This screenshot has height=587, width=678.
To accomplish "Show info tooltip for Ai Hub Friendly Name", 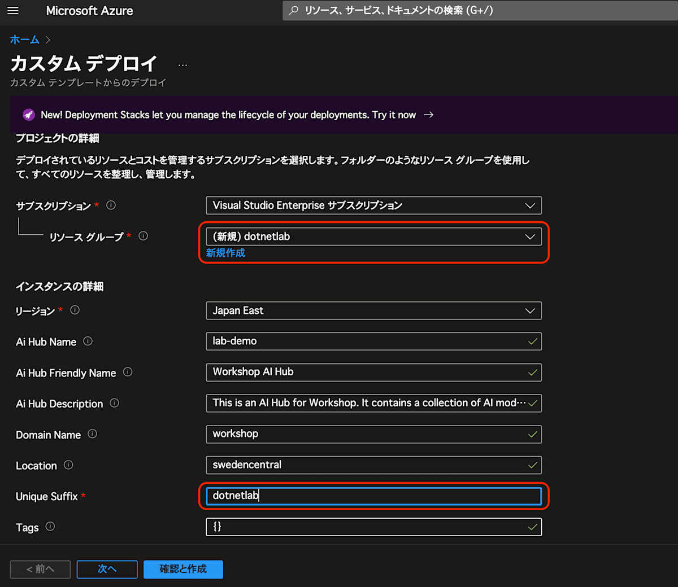I will coord(128,372).
